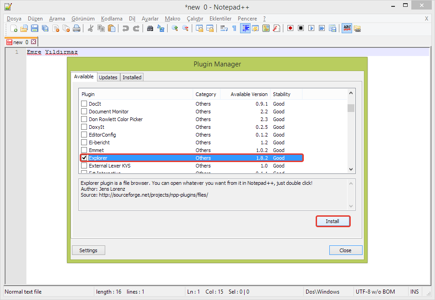Toggle the ABC spell check icon
The height and width of the screenshot is (300, 435).
pos(347,28)
